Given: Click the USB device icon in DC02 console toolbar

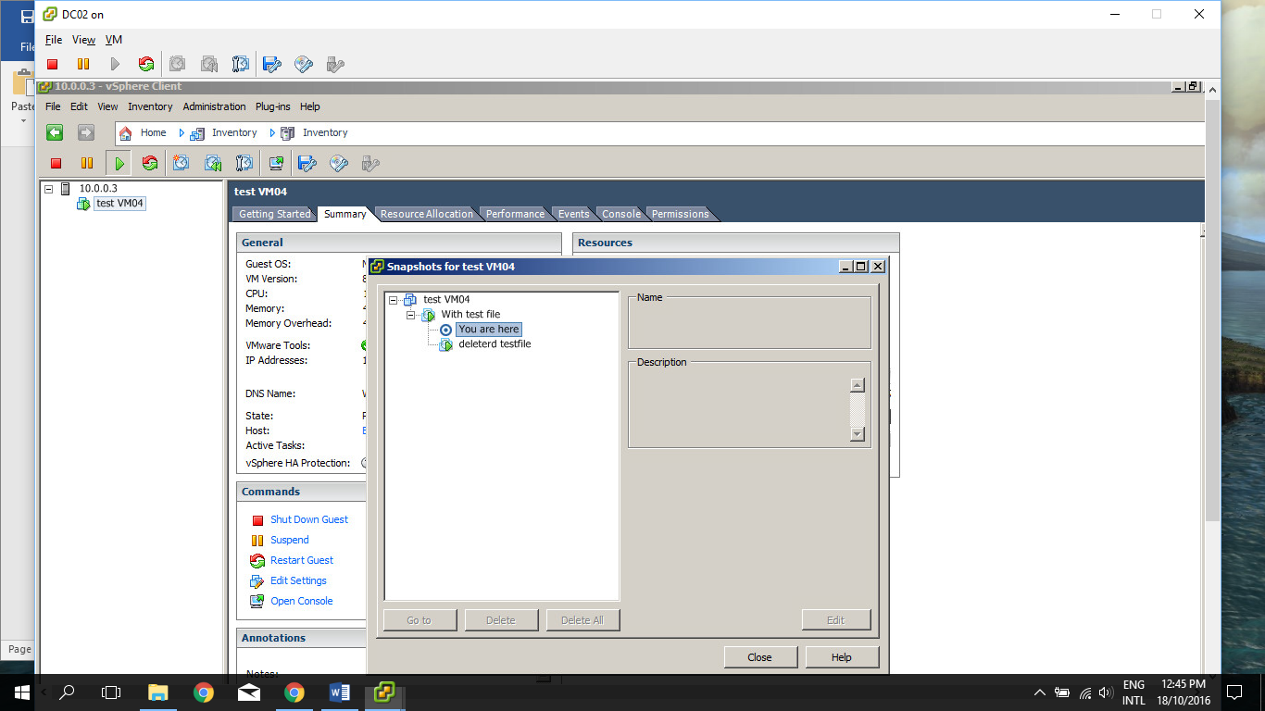Looking at the screenshot, I should click(x=335, y=64).
